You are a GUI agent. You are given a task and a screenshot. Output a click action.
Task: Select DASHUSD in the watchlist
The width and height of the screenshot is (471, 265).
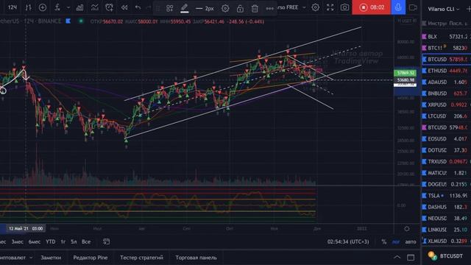point(447,207)
